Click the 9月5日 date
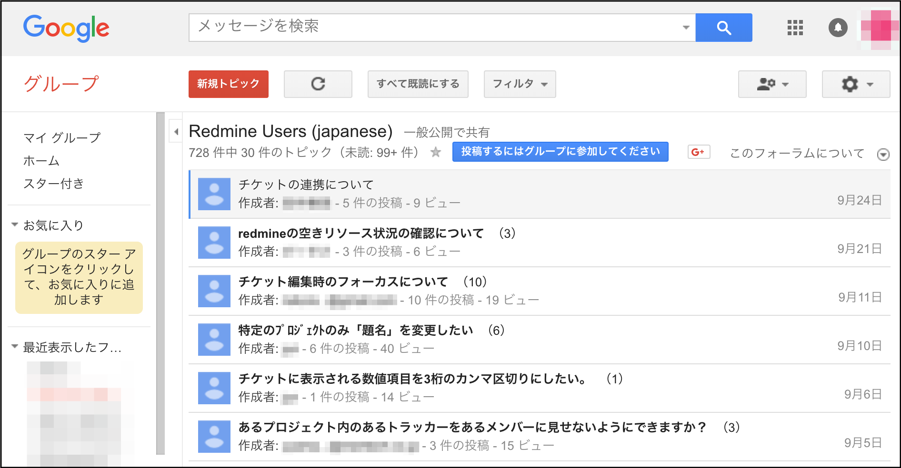 click(x=863, y=443)
